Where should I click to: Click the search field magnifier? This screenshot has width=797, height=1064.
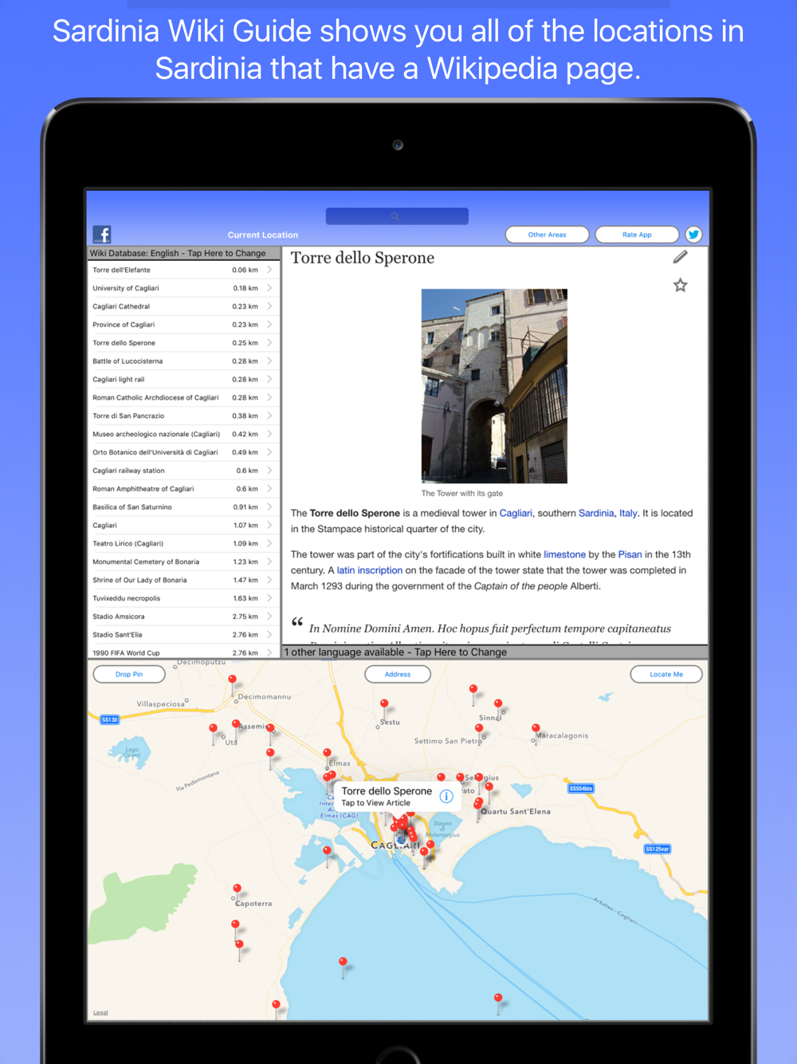click(x=395, y=216)
